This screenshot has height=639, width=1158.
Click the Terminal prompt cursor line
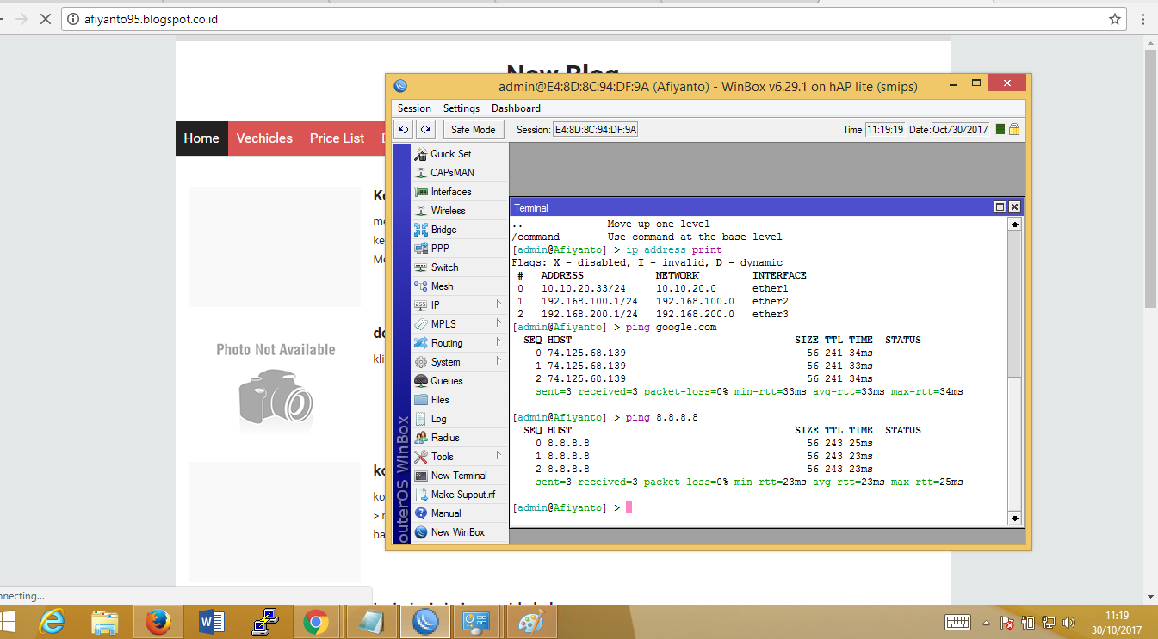tap(572, 507)
